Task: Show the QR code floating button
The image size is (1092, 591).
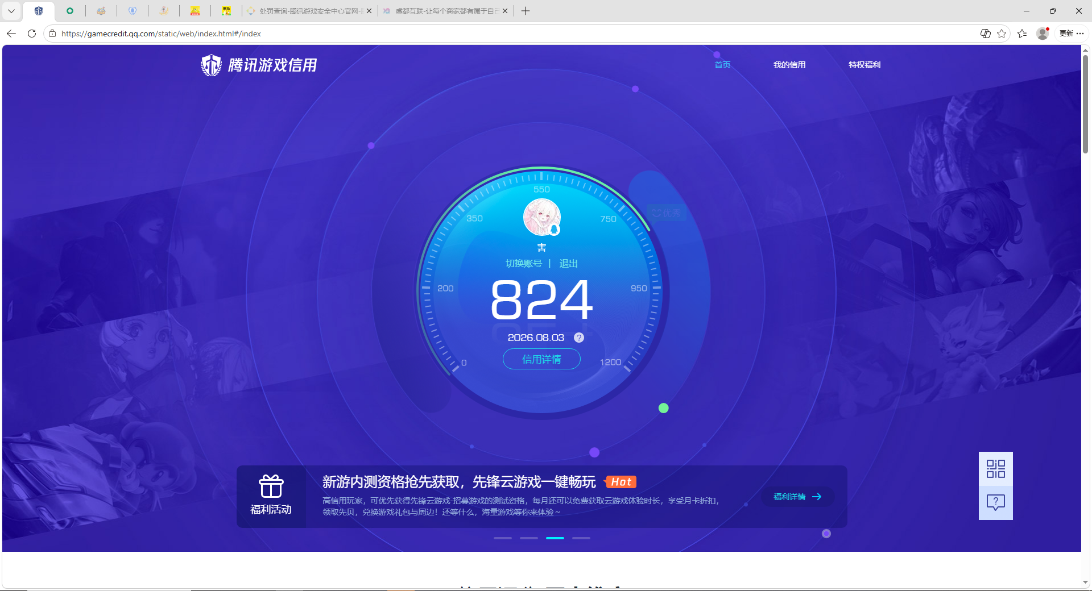Action: pyautogui.click(x=995, y=469)
